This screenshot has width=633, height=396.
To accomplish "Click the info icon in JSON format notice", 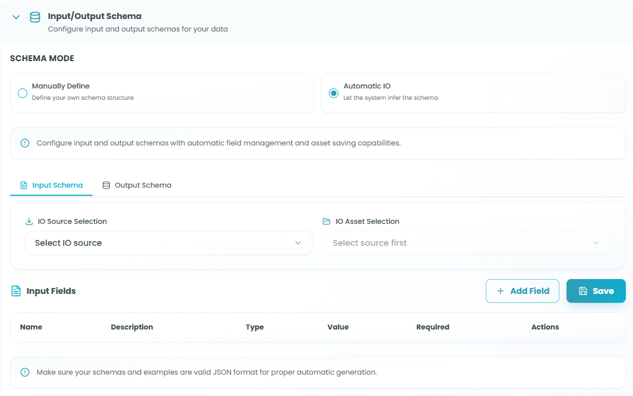I will tap(25, 372).
